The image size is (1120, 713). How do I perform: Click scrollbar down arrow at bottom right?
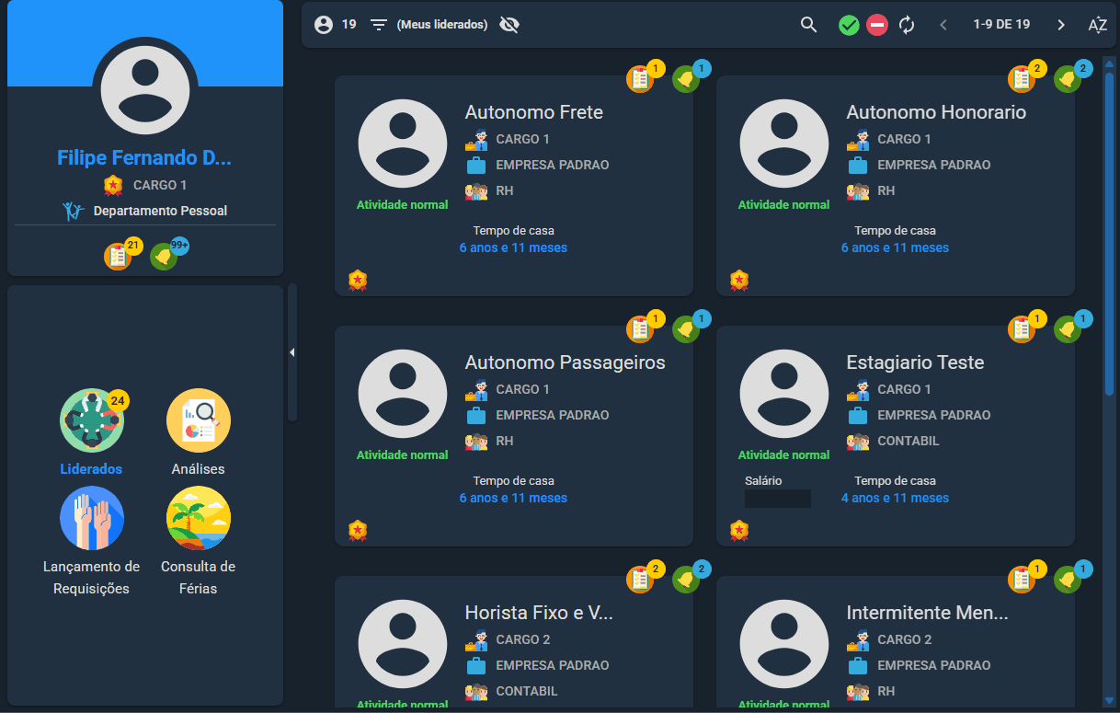[x=1109, y=702]
